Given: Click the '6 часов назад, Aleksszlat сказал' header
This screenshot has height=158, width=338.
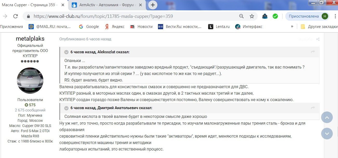Looking at the screenshot, I should pyautogui.click(x=100, y=52).
